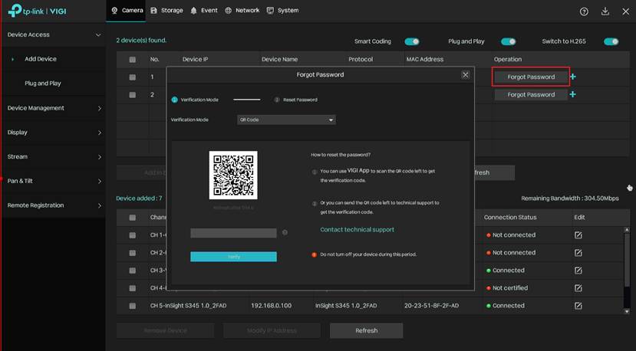This screenshot has height=351, width=636.
Task: Open the help icon in top bar
Action: pyautogui.click(x=584, y=11)
